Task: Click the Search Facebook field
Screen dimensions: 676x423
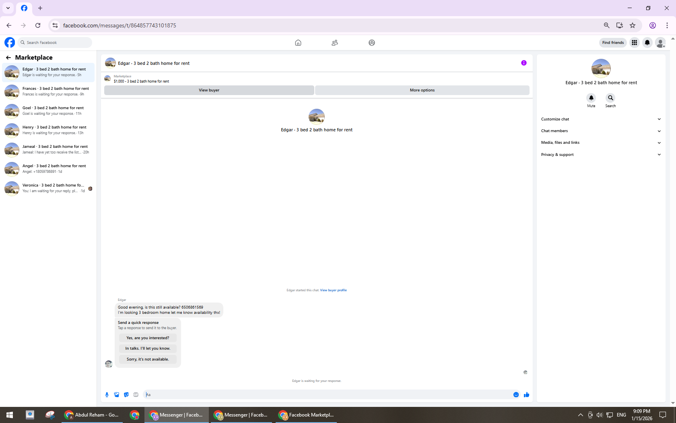Action: (x=55, y=42)
